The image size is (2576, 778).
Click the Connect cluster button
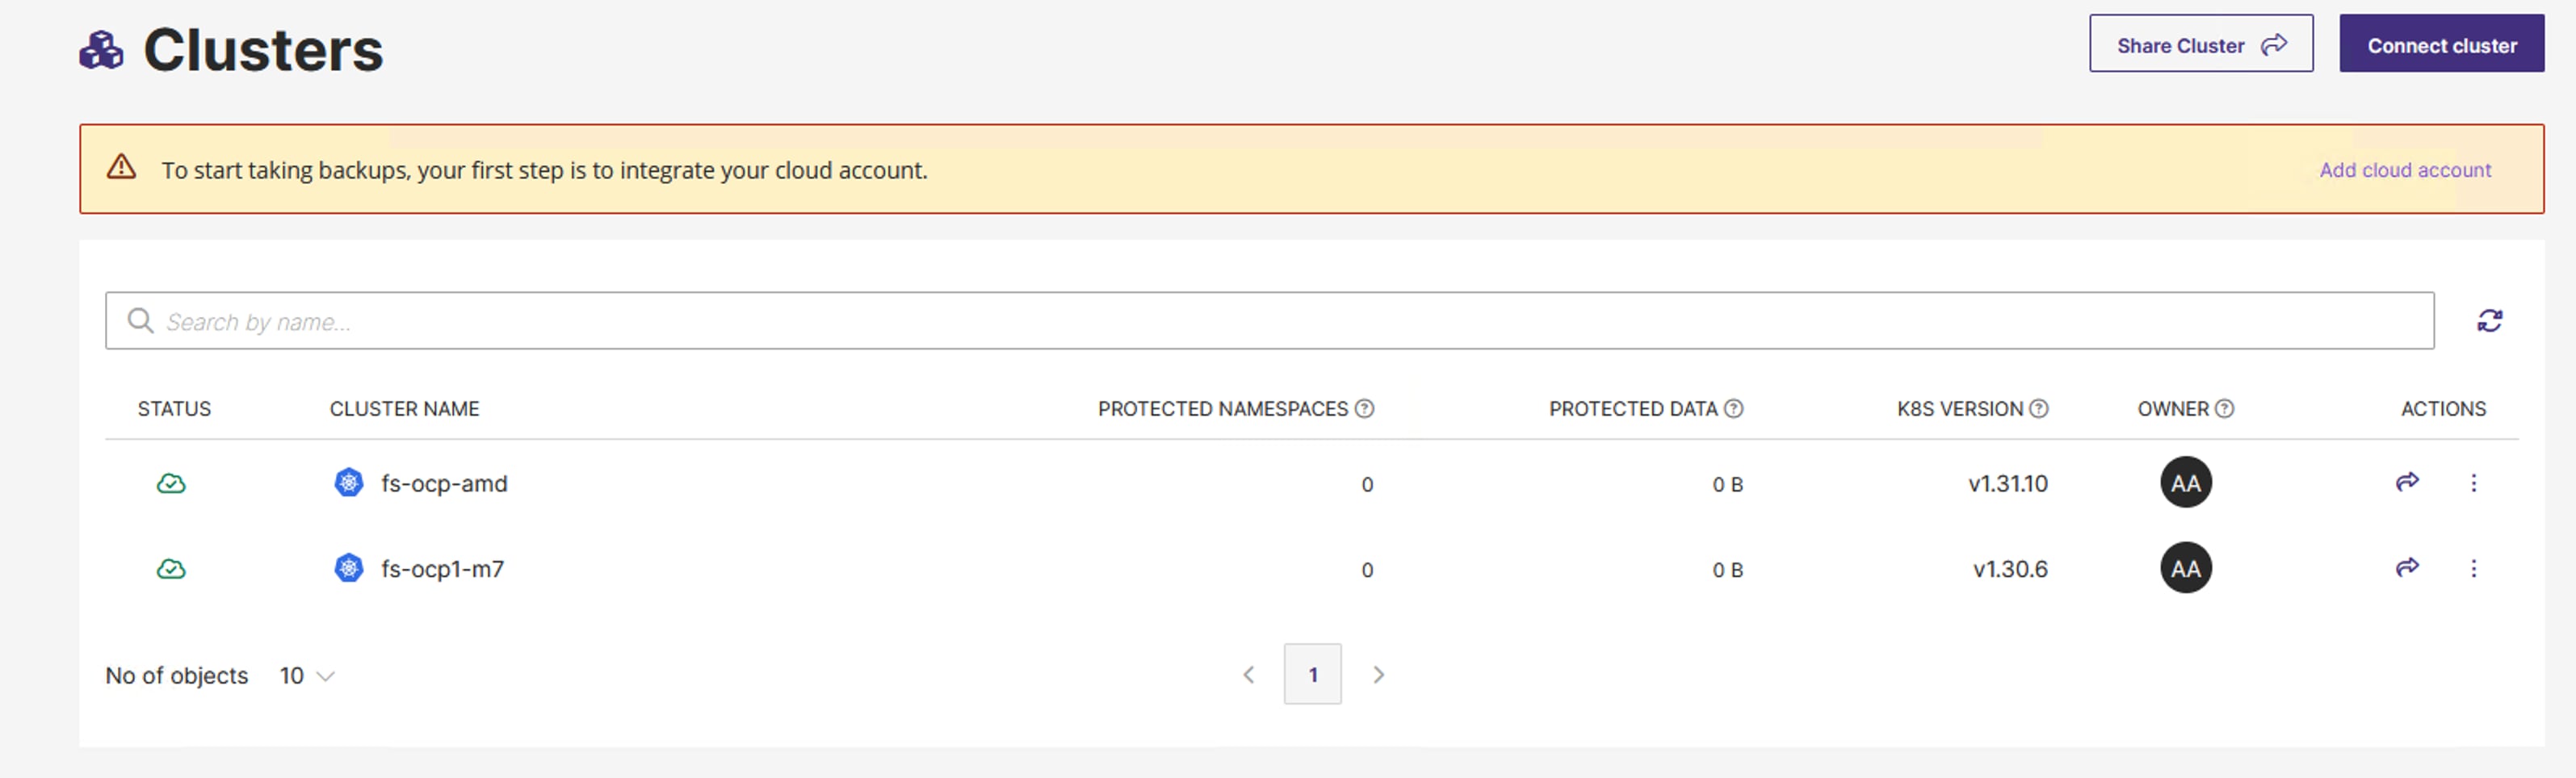pos(2441,44)
